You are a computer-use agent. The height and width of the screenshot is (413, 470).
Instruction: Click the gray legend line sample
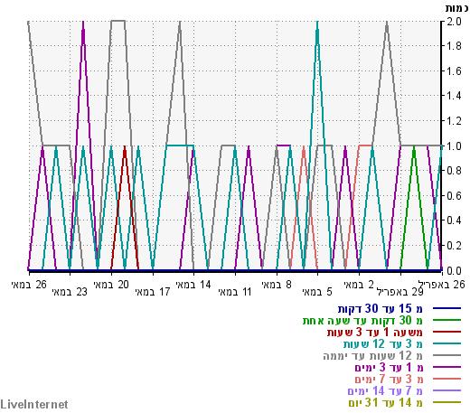[446, 355]
